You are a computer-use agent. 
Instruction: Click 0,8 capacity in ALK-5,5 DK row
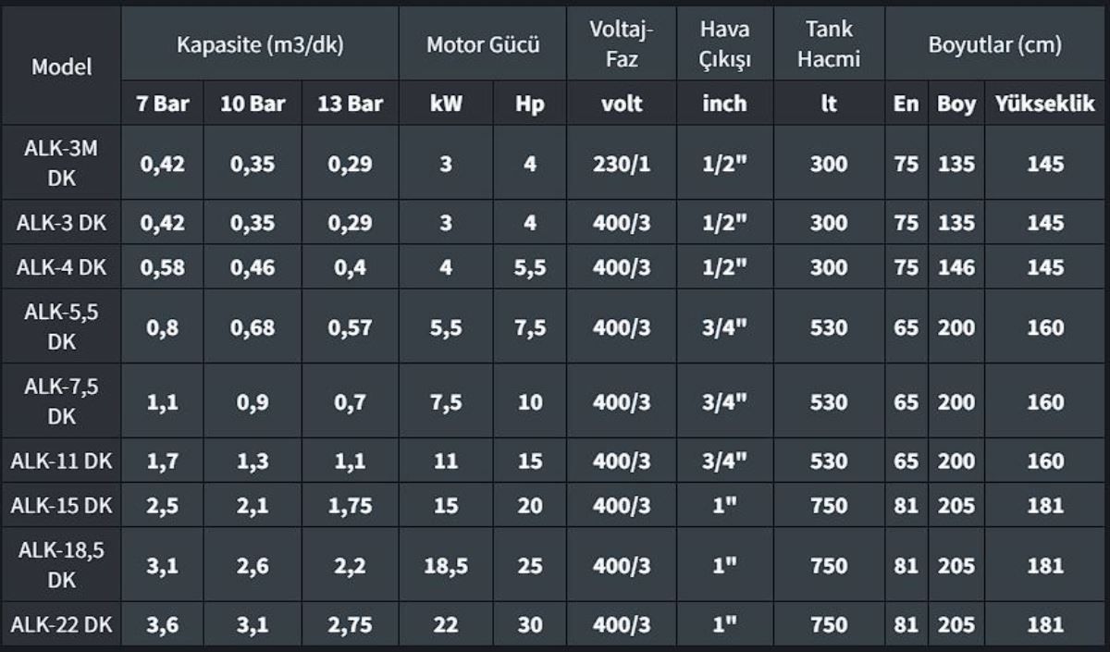pos(163,327)
